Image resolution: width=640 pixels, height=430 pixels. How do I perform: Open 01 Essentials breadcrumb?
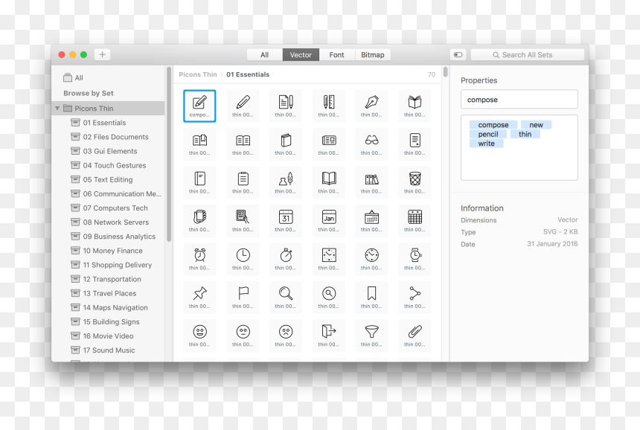point(248,74)
